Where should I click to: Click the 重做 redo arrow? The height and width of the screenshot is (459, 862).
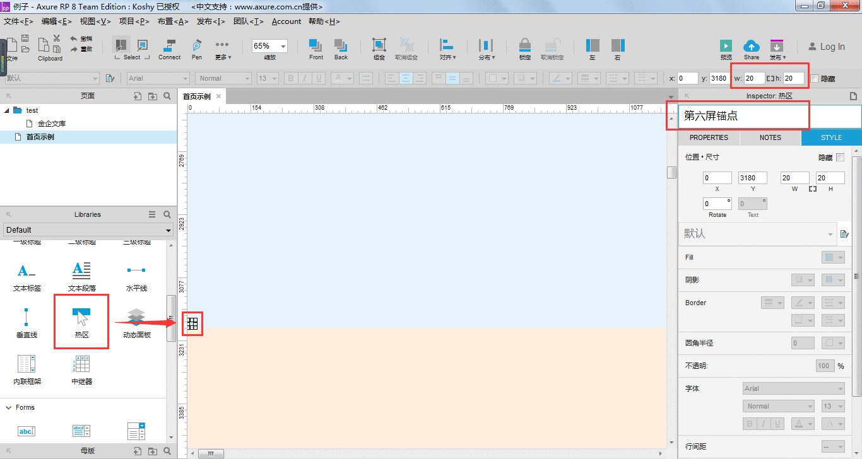coord(74,49)
